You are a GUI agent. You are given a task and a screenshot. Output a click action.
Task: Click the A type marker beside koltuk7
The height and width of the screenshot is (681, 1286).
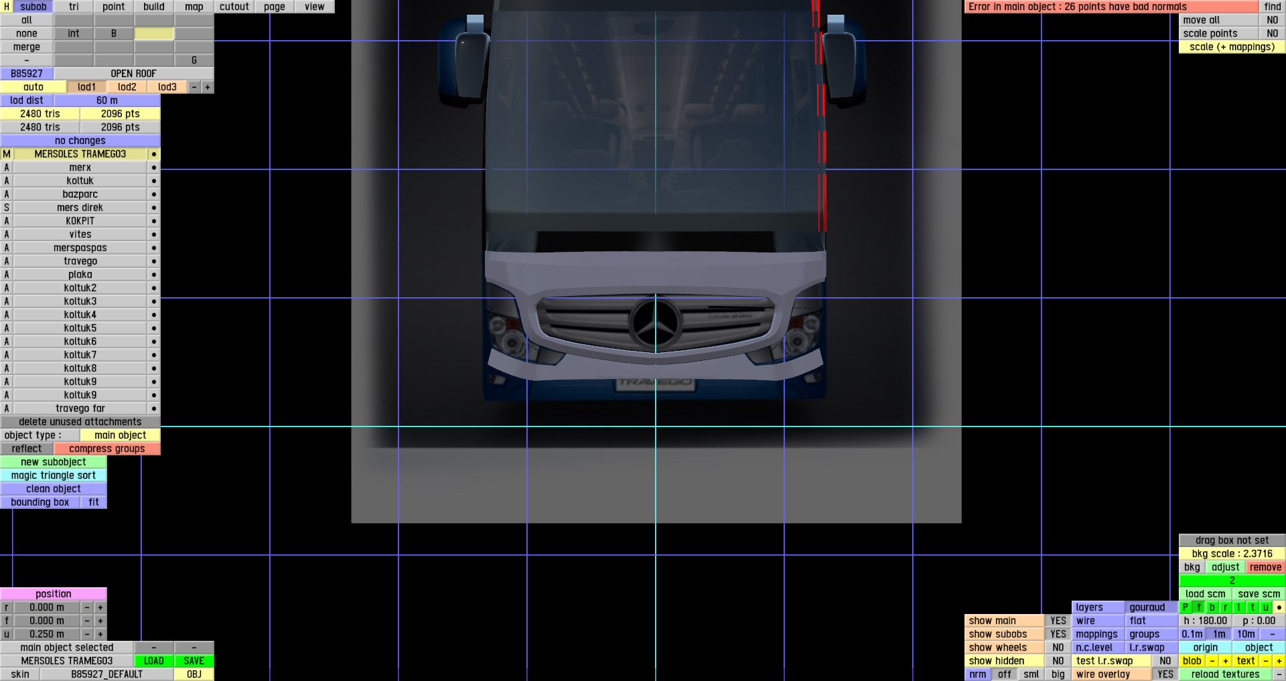7,355
